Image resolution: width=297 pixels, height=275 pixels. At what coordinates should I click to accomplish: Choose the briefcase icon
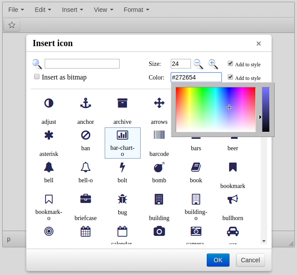point(85,199)
